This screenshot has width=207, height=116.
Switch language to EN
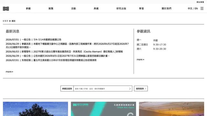coord(196,8)
